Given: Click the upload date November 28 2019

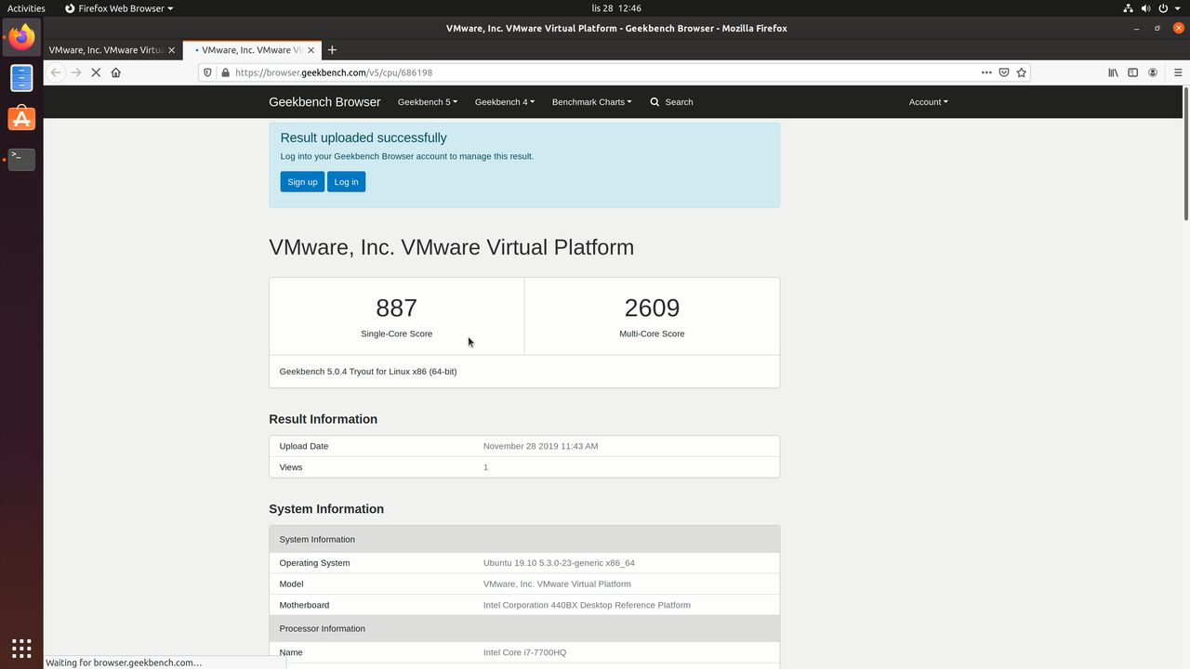Looking at the screenshot, I should (x=540, y=446).
